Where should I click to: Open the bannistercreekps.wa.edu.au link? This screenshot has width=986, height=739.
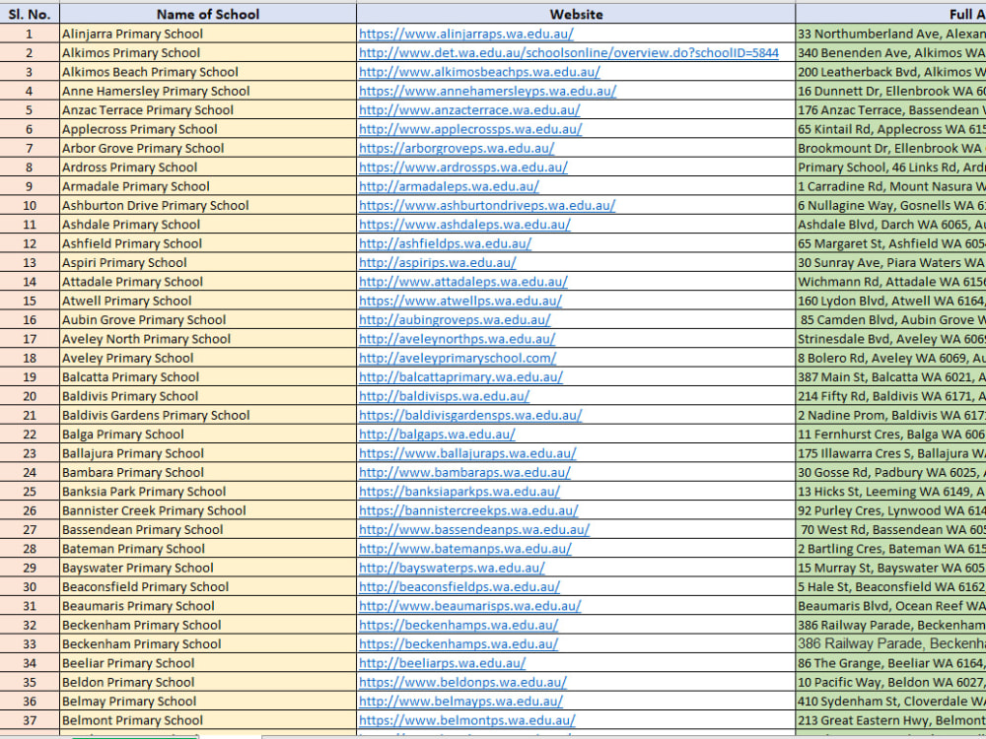point(468,510)
